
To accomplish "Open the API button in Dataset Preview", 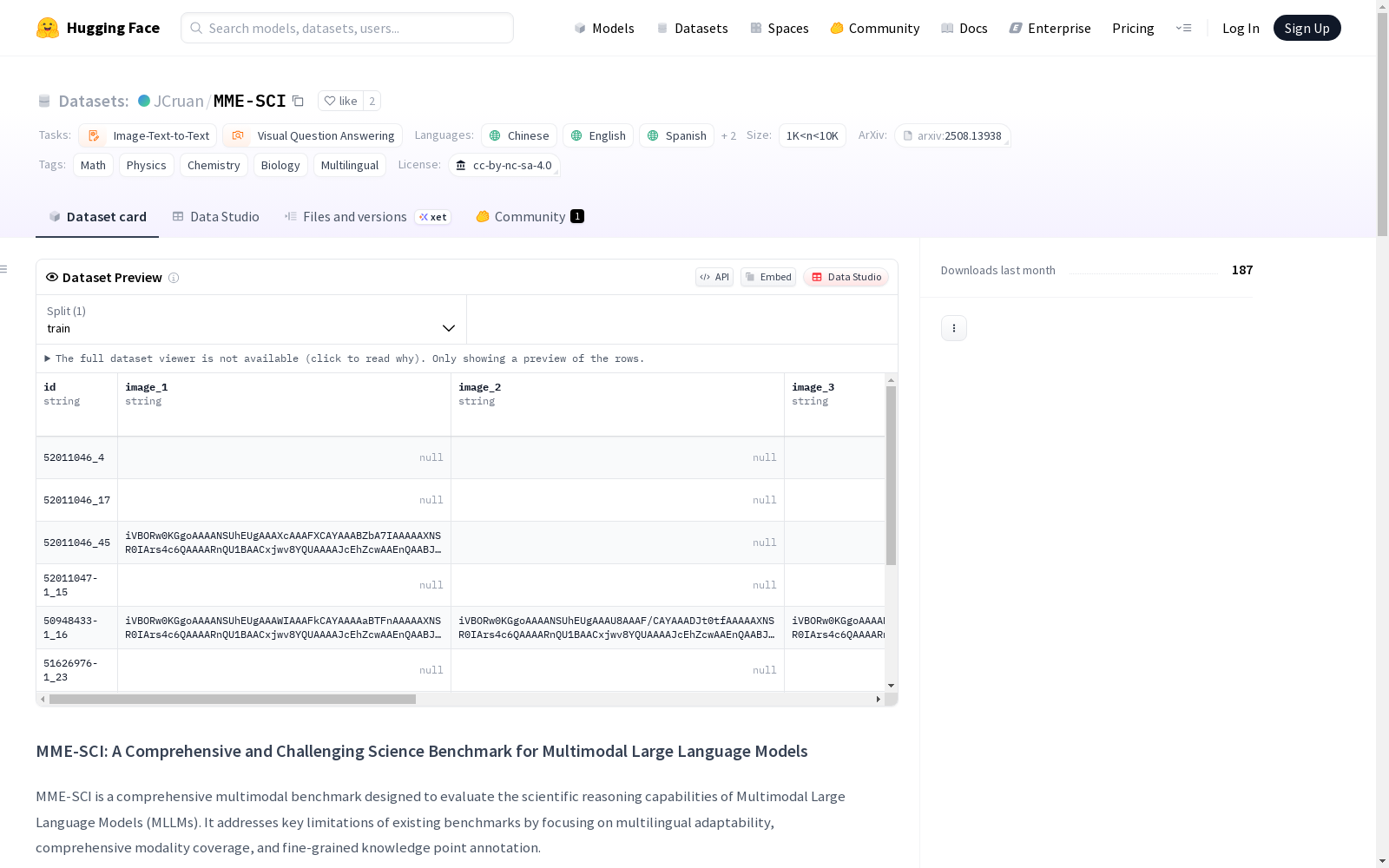I will tap(714, 277).
